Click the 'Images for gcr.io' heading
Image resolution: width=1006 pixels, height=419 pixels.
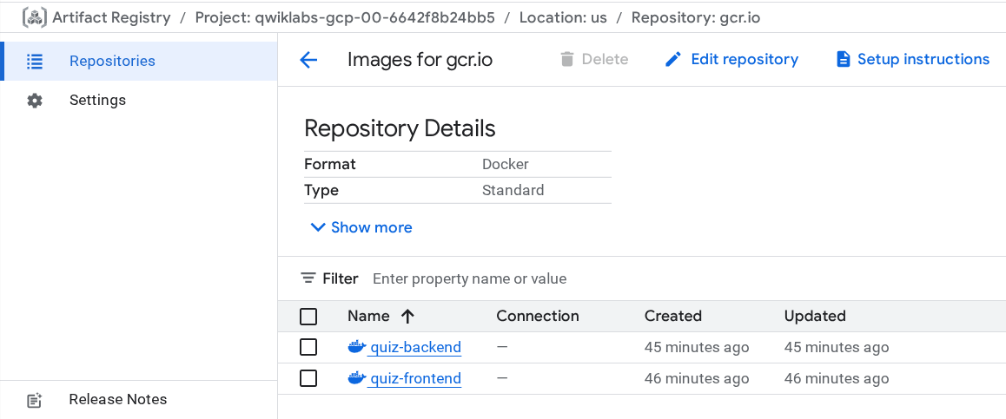(x=420, y=60)
